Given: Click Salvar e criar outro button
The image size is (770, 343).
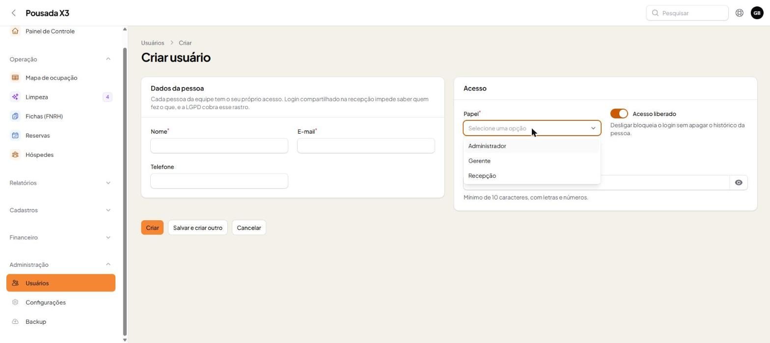Looking at the screenshot, I should 197,228.
